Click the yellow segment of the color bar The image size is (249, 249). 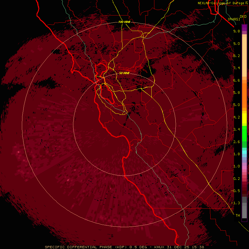[x=244, y=118]
